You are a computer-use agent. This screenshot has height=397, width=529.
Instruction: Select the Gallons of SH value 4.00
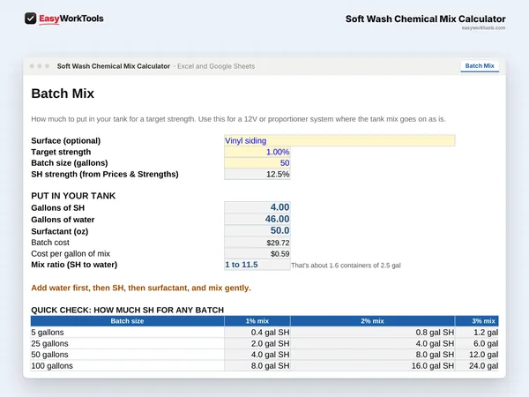pos(257,207)
